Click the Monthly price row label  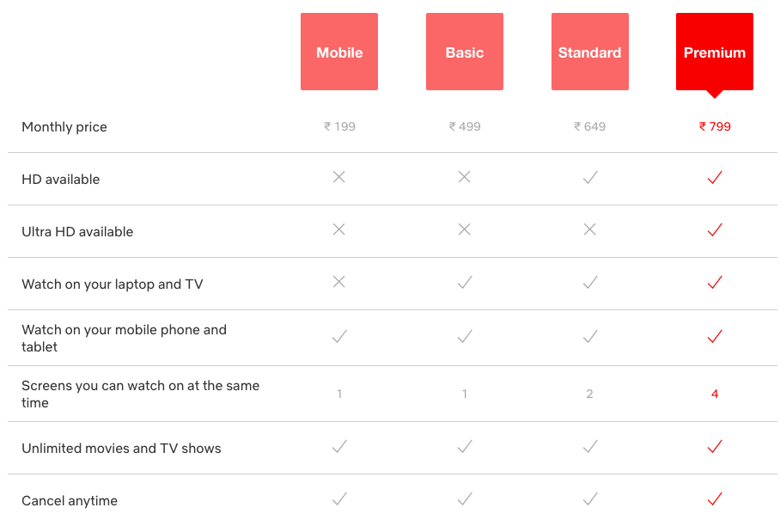pos(64,127)
